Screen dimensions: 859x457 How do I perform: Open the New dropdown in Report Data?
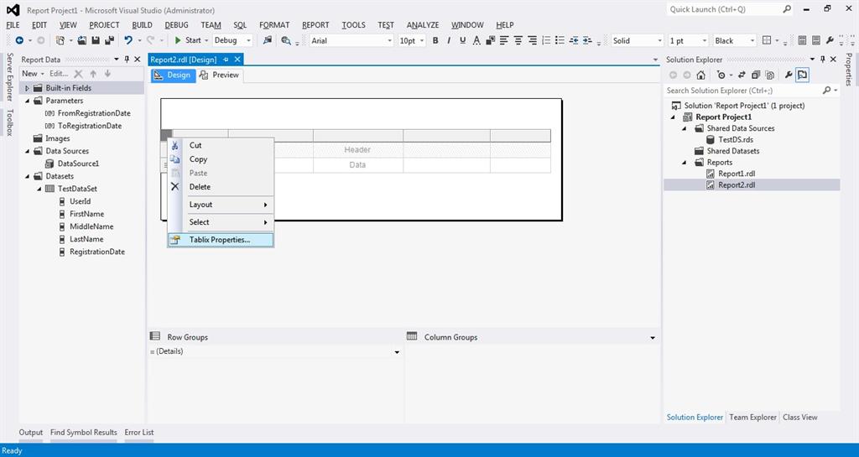pyautogui.click(x=33, y=73)
